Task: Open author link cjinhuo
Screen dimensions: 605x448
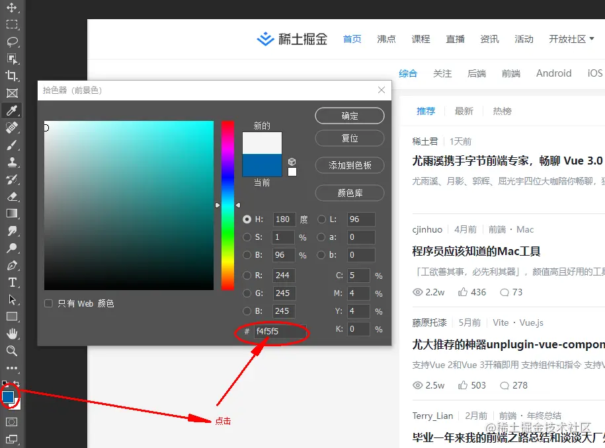Action: (x=427, y=229)
